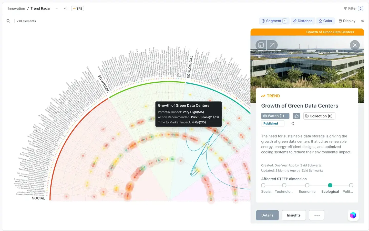Click the thumbs-up like icon
The width and height of the screenshot is (369, 231).
click(x=296, y=116)
